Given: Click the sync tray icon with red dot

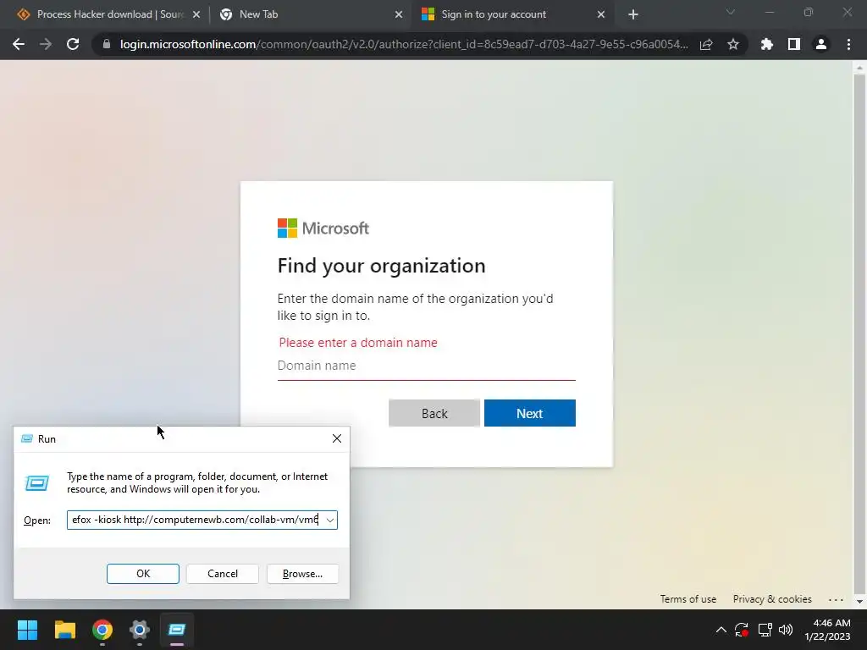Looking at the screenshot, I should (742, 630).
